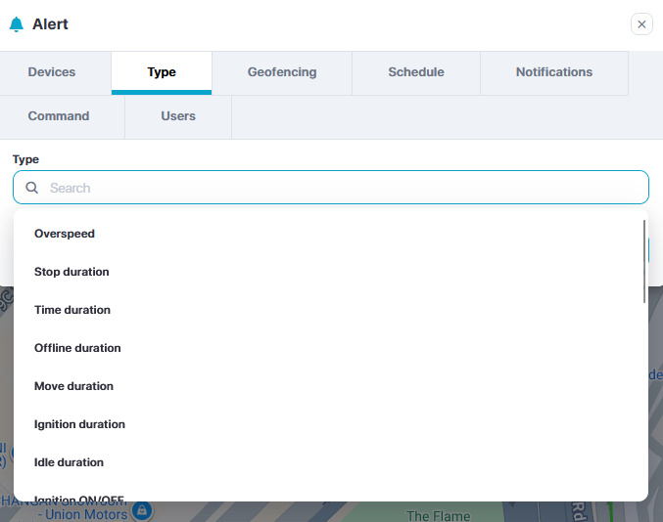Select the Type tab

[x=162, y=72]
